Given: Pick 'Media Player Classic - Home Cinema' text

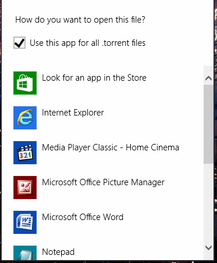Looking at the screenshot, I should [x=111, y=147].
